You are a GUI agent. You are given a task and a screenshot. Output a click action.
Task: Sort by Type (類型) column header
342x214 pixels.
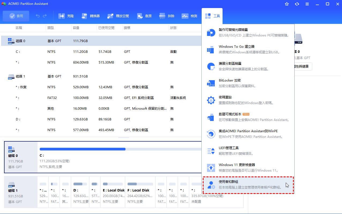coord(51,28)
